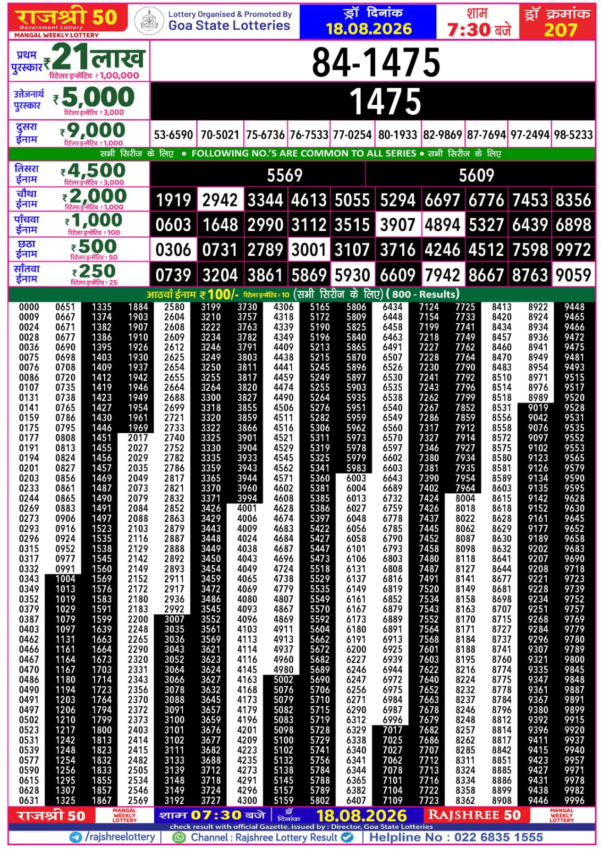Click the WhatsApp icon beside Channel text

click(x=180, y=837)
